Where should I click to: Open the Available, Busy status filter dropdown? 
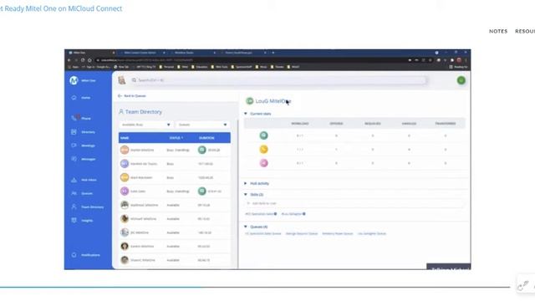pyautogui.click(x=146, y=125)
